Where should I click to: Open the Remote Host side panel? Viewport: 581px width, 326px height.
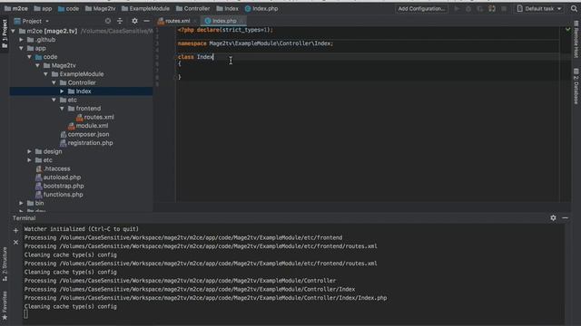click(x=576, y=39)
